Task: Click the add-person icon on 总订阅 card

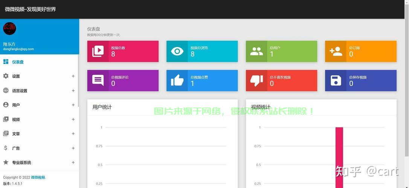Action: pos(336,51)
